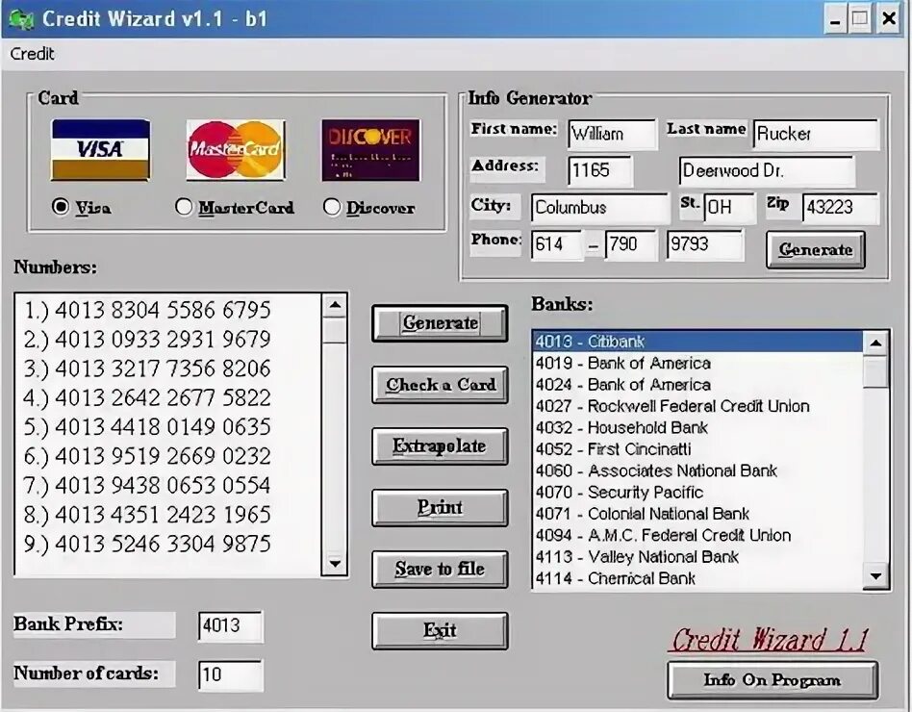This screenshot has height=712, width=912.
Task: Click the street field Deerwood Dr.
Action: point(767,170)
